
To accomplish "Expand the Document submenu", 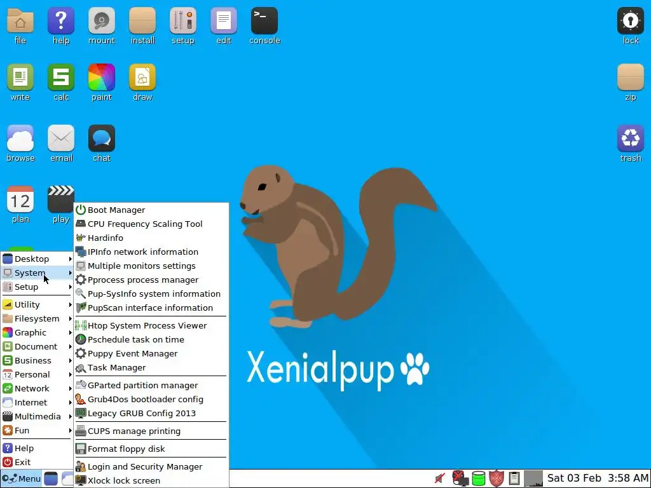I will coord(37,347).
